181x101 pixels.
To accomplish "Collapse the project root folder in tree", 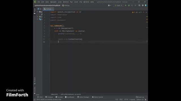I will 37,12.
